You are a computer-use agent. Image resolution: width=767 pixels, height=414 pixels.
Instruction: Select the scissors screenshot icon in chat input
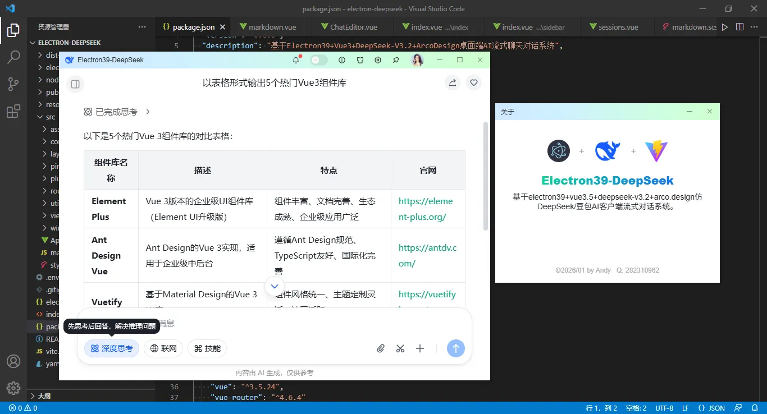click(400, 348)
